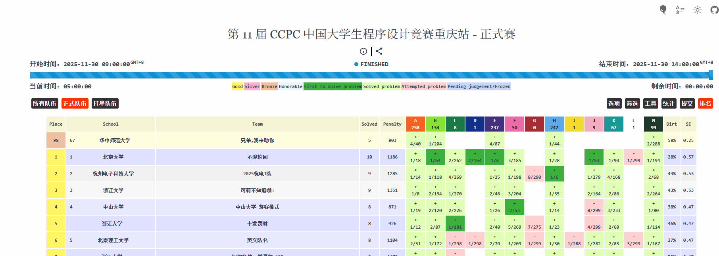This screenshot has height=256, width=719.
Task: Select the 排名 ranking tab
Action: [x=705, y=103]
